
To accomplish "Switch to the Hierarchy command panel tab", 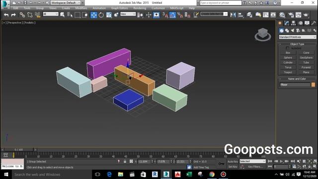I will [294, 23].
